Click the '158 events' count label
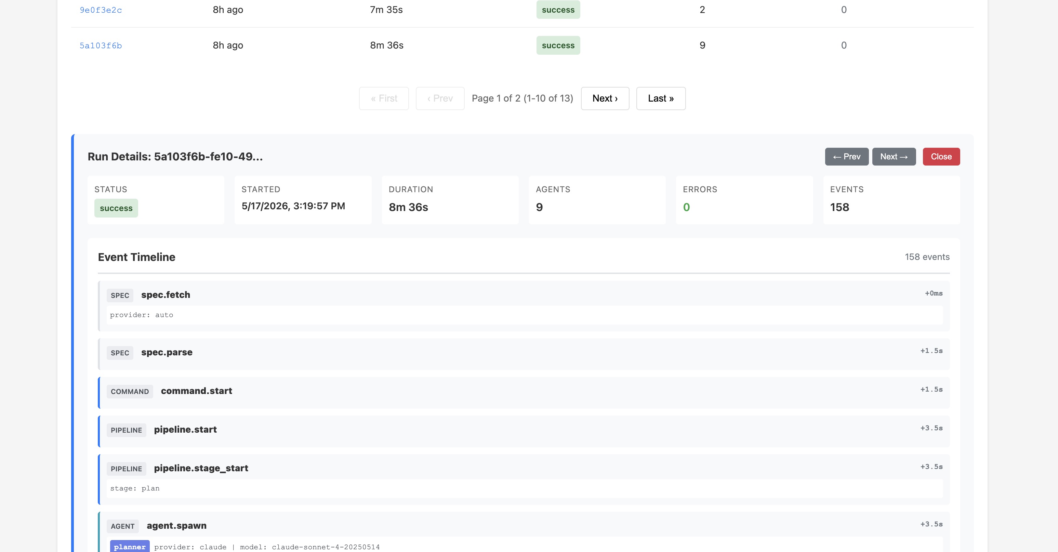The height and width of the screenshot is (552, 1058). [x=927, y=257]
